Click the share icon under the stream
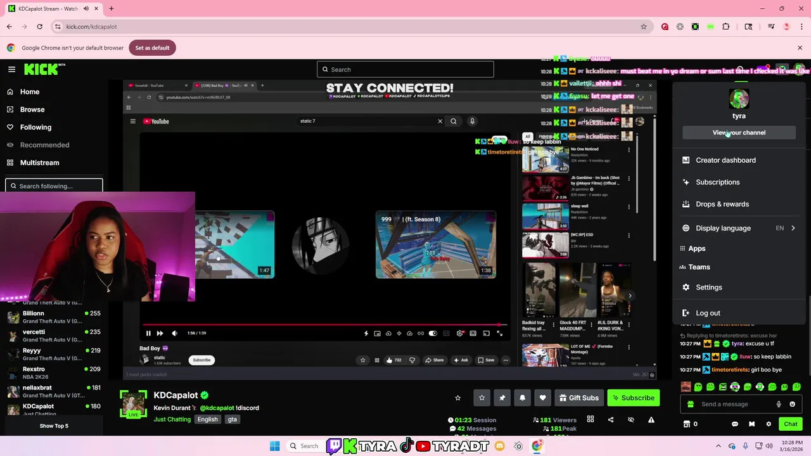The height and width of the screenshot is (456, 811). click(x=611, y=419)
